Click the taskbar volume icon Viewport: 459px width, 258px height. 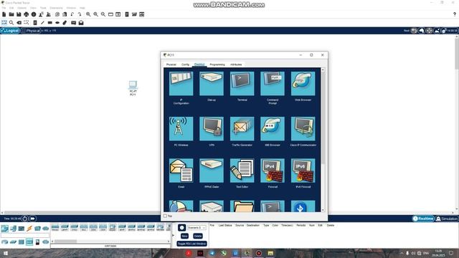tap(413, 253)
